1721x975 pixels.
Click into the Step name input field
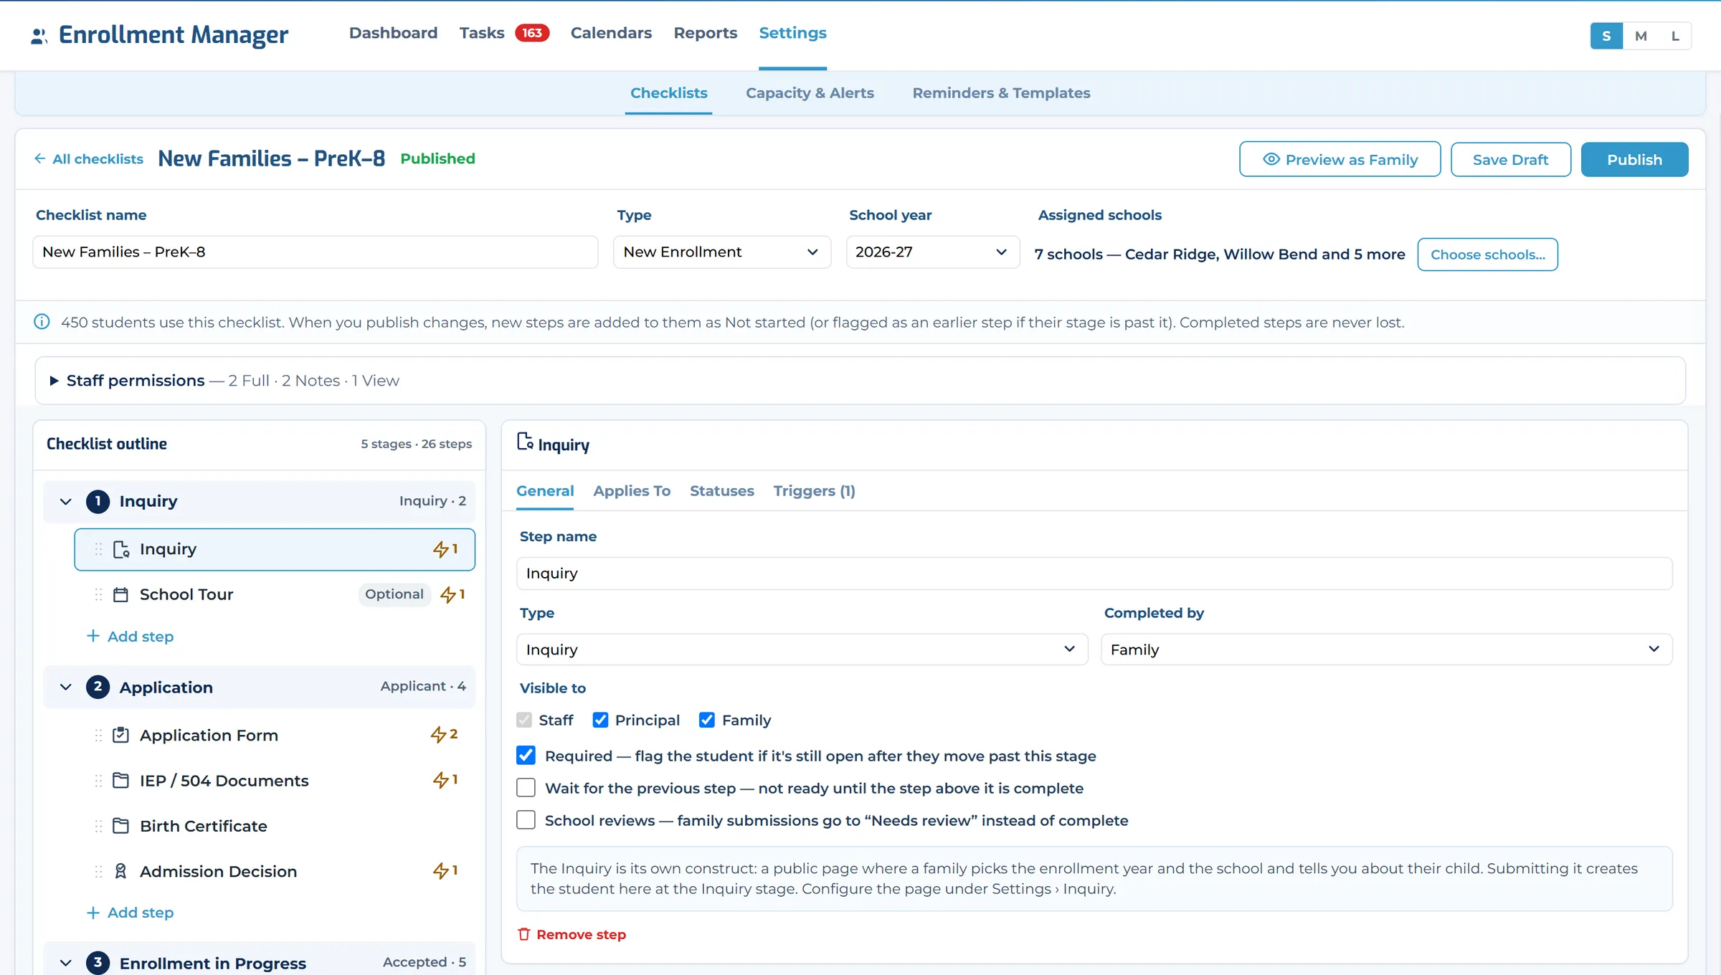point(1094,574)
